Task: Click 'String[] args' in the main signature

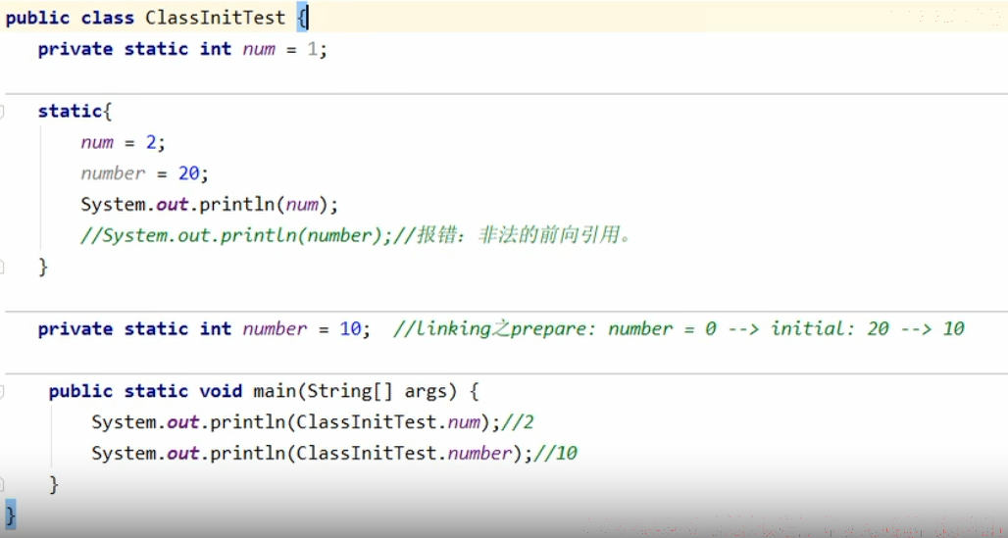Action: click(x=378, y=391)
